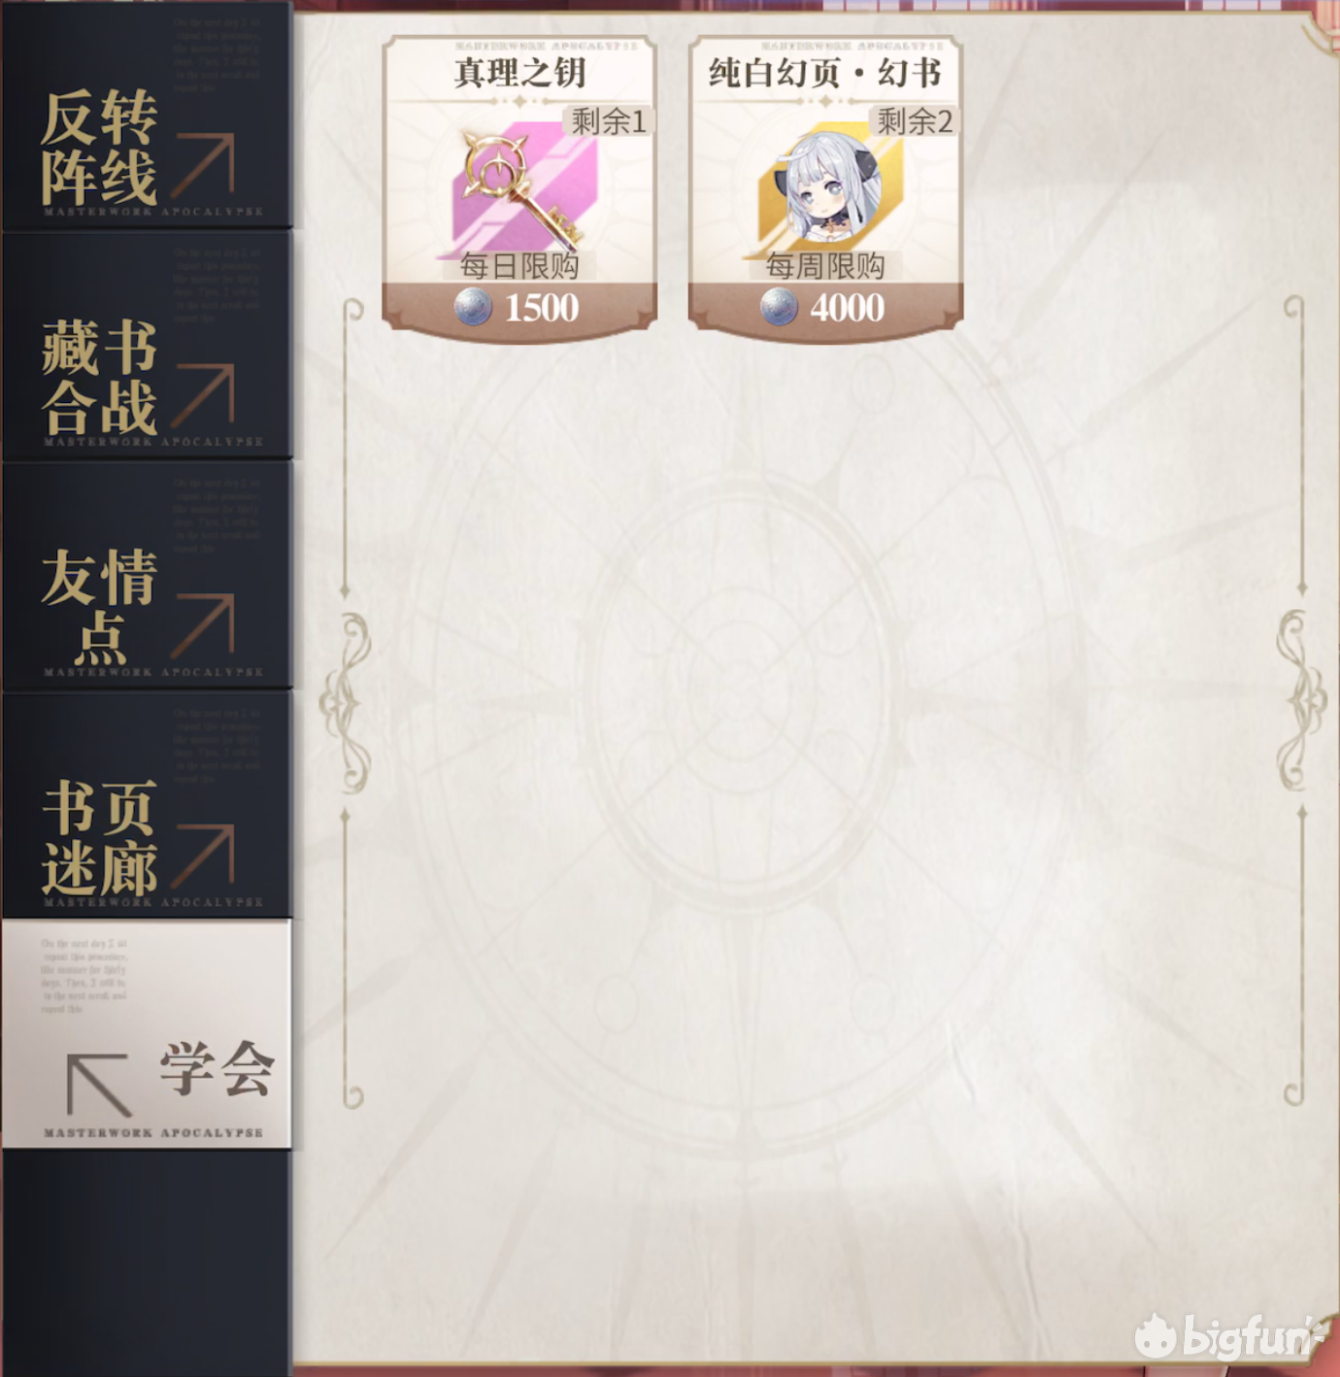The height and width of the screenshot is (1377, 1340).
Task: Select the golden key item icon
Action: [x=522, y=189]
